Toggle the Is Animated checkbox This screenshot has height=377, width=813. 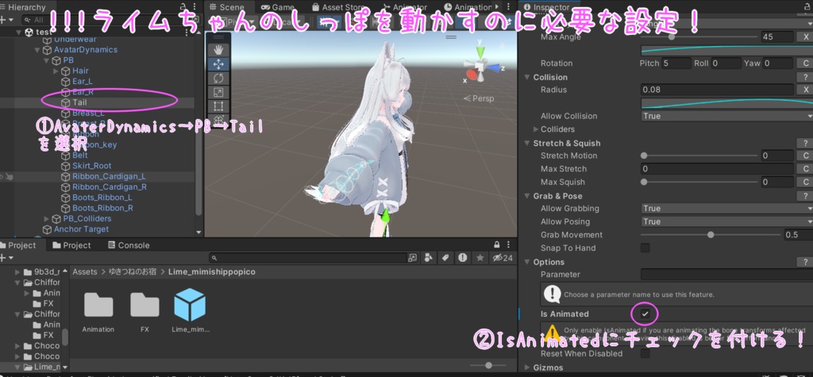pos(645,314)
